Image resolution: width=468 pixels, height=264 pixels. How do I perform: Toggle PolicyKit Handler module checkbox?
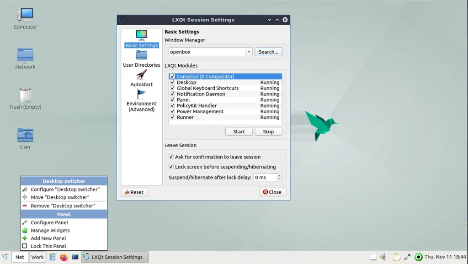point(172,106)
